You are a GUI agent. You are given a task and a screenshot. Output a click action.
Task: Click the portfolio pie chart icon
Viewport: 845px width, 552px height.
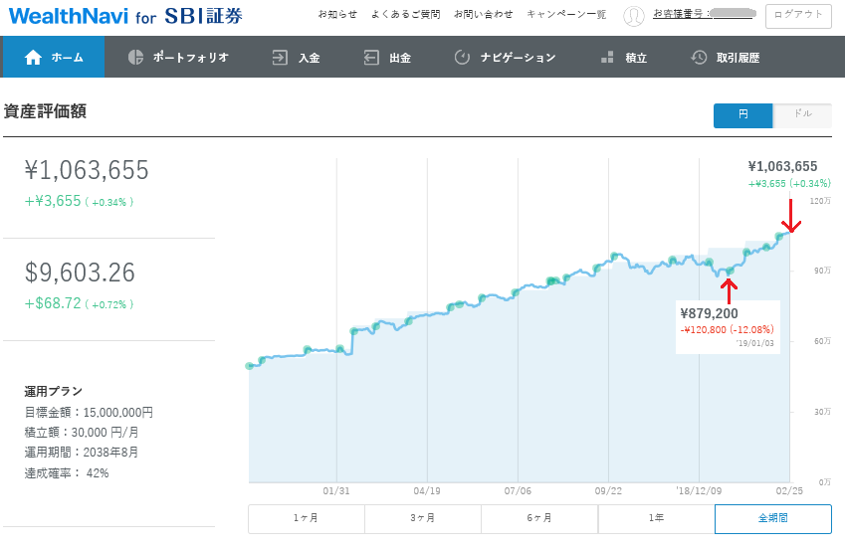tap(136, 58)
